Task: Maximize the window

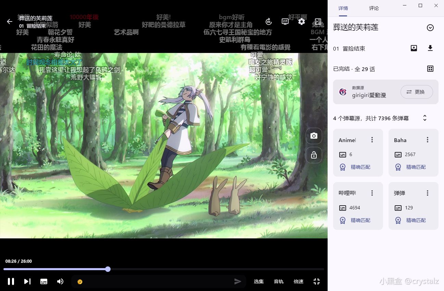Action: 420,5
